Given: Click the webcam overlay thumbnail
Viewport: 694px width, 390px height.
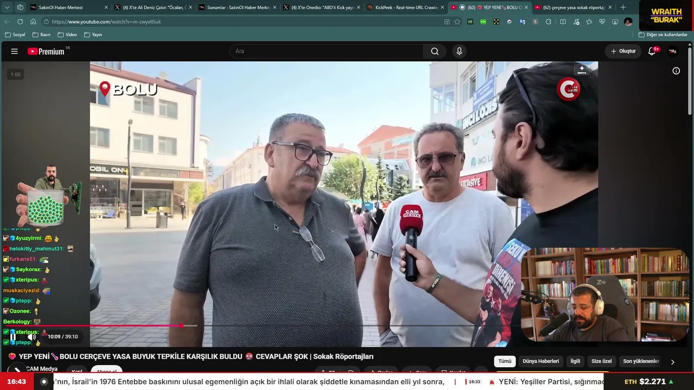Looking at the screenshot, I should [605, 295].
